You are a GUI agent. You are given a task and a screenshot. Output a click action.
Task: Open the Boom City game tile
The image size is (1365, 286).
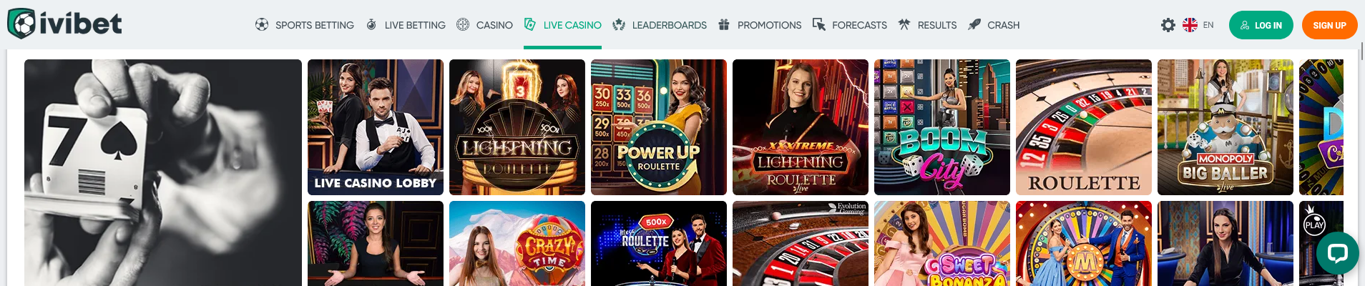click(x=942, y=127)
